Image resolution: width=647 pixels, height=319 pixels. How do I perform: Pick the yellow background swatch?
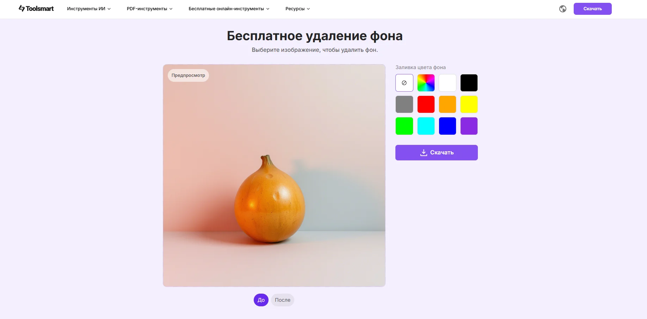tap(469, 104)
